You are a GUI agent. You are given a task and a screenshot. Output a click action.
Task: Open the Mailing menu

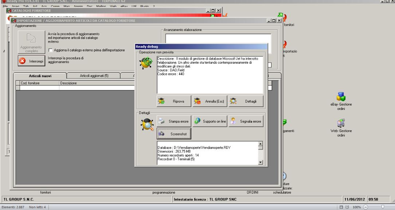pos(101,6)
